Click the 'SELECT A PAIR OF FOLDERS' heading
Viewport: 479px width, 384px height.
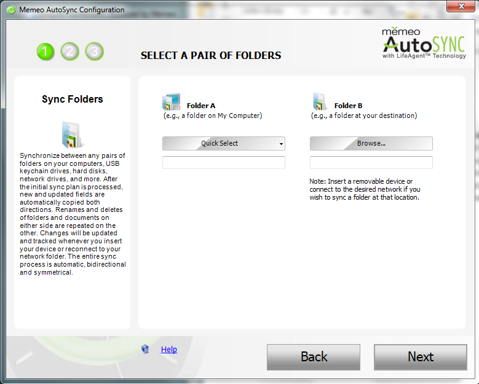pos(211,55)
